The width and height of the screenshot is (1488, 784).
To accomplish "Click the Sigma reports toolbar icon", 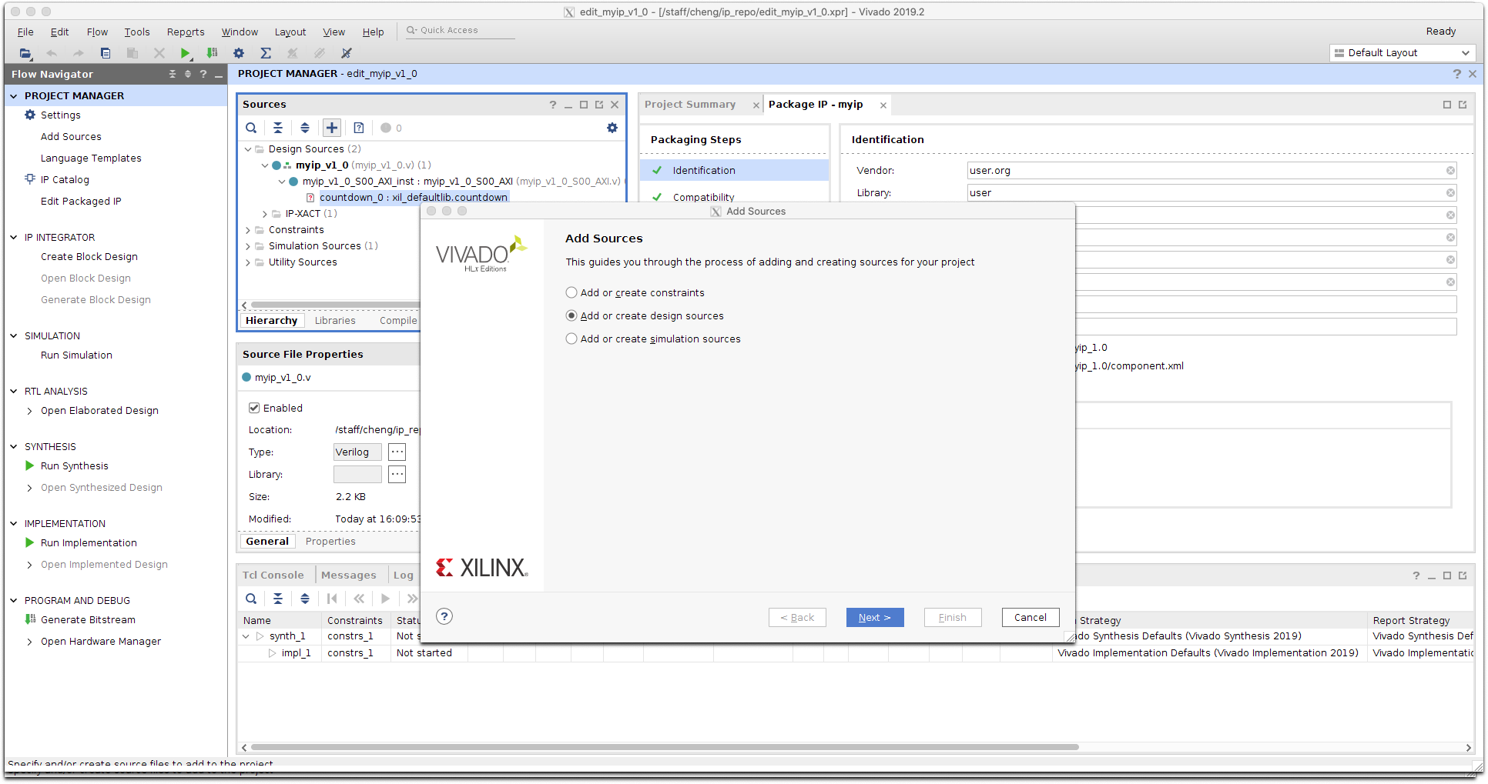I will (266, 53).
